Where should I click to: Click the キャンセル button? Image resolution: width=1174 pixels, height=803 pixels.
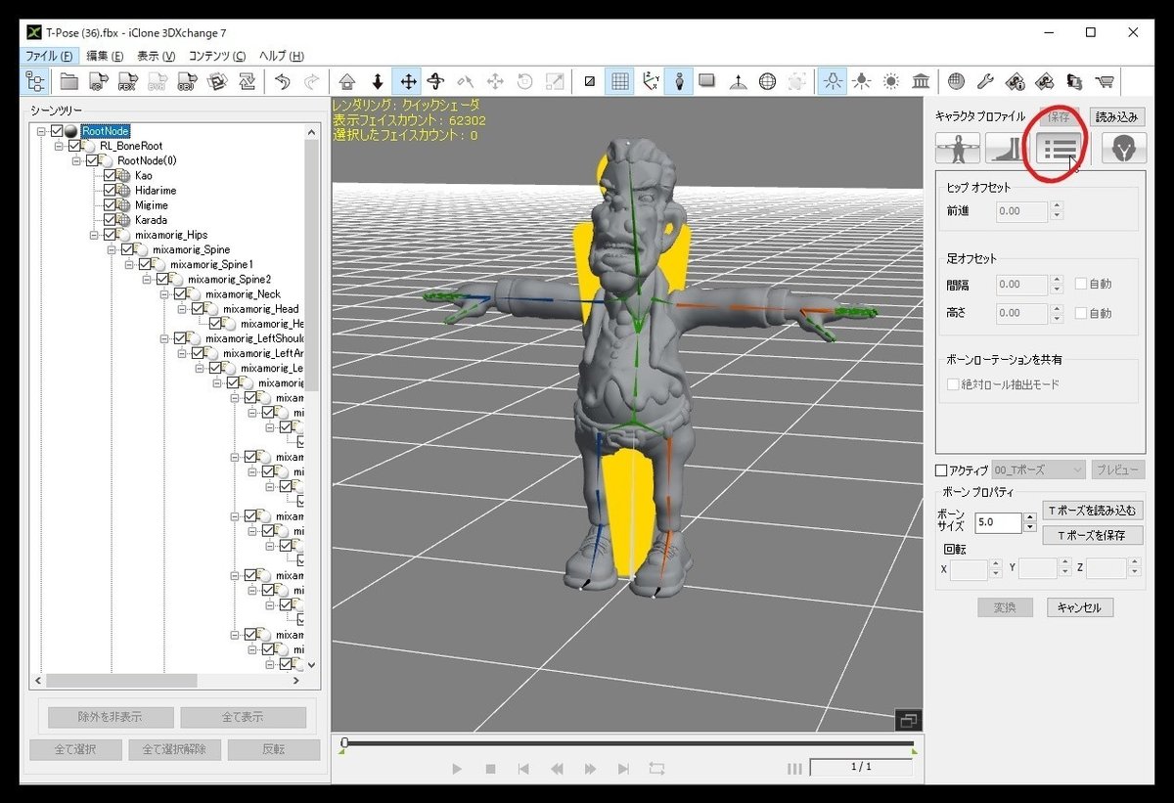[1079, 607]
